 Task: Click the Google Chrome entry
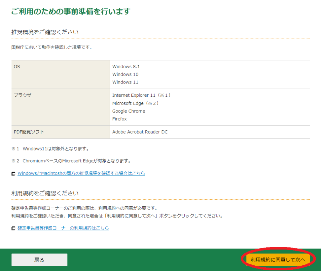click(129, 111)
